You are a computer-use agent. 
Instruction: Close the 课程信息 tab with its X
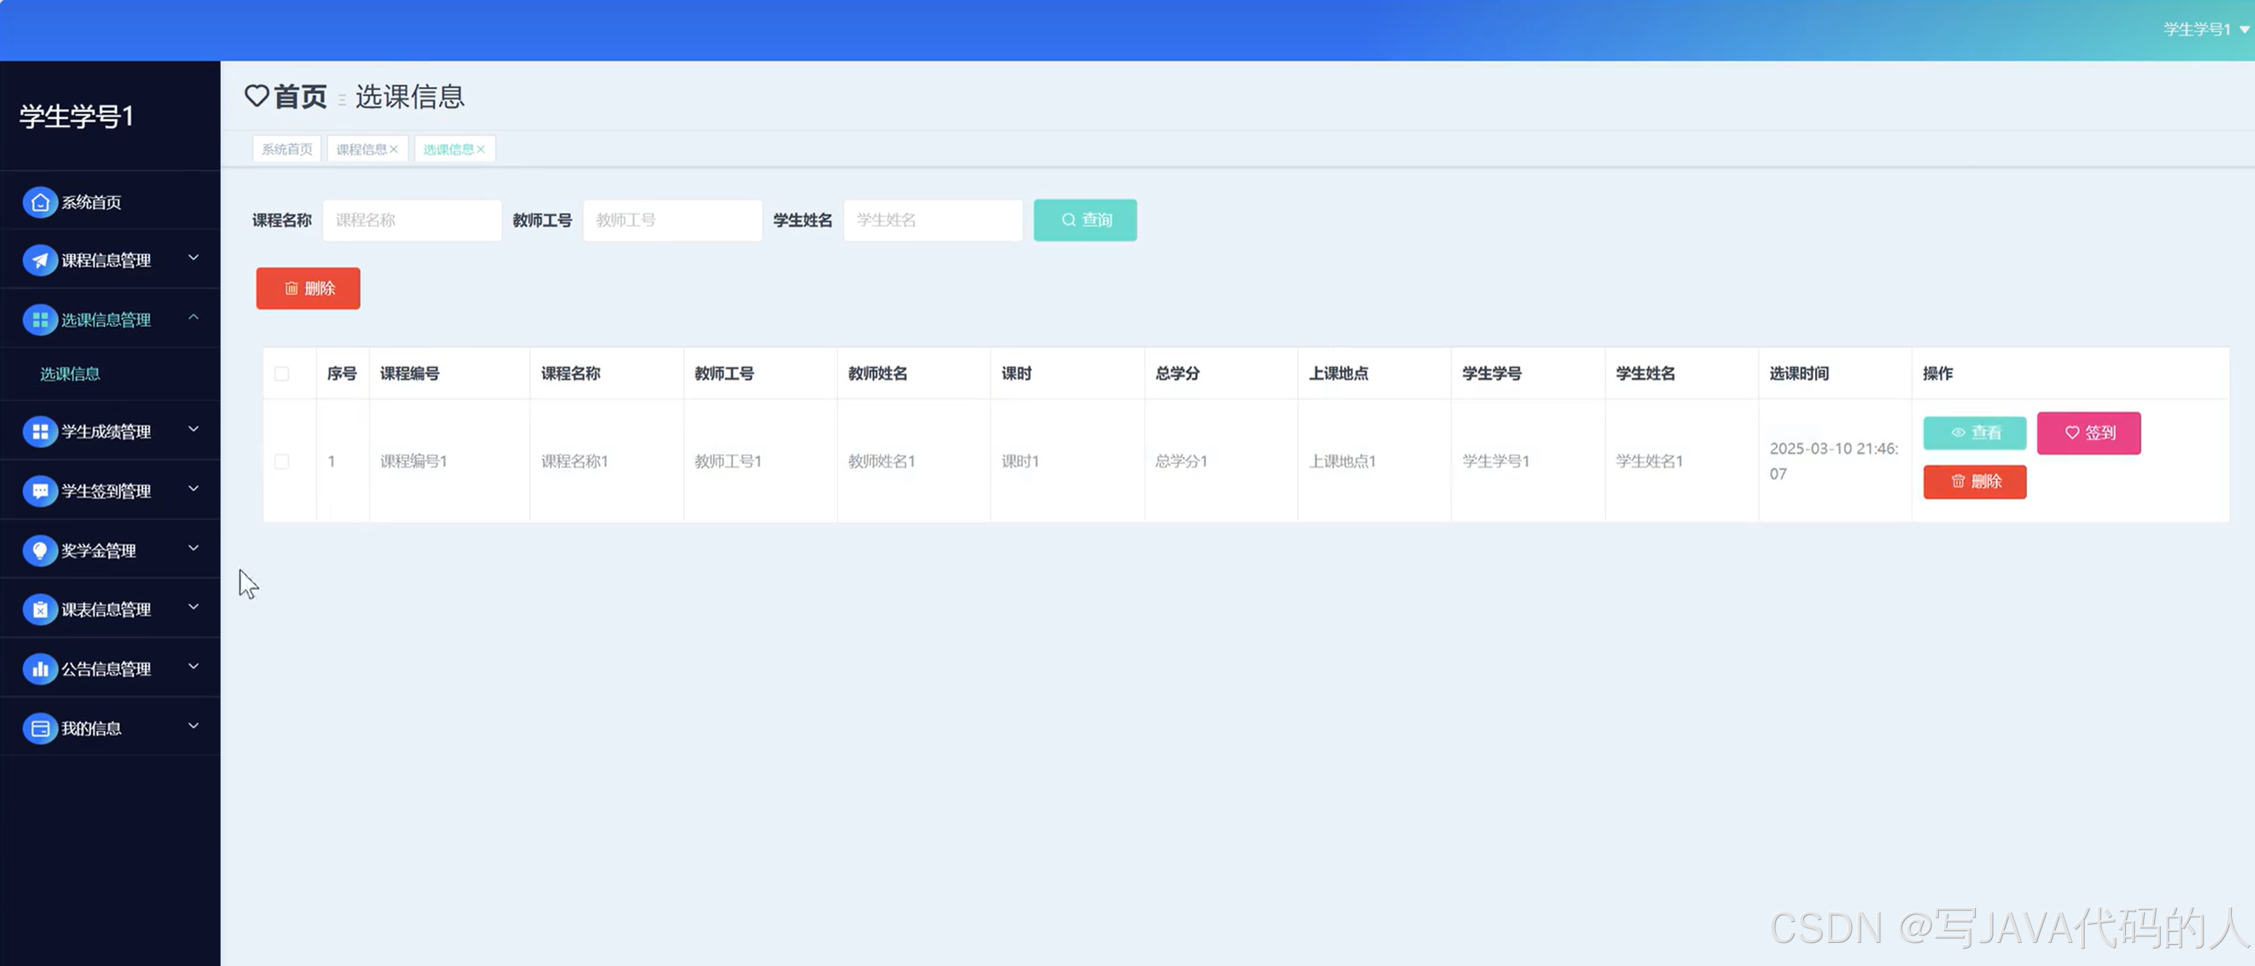394,150
